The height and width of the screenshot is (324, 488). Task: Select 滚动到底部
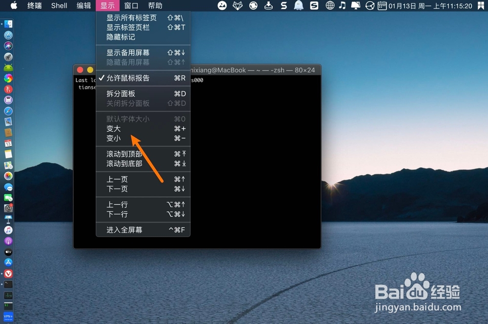pos(143,163)
